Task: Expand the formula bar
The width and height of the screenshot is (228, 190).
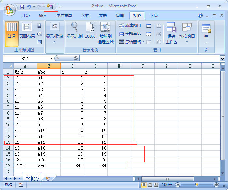Action: tap(222, 58)
